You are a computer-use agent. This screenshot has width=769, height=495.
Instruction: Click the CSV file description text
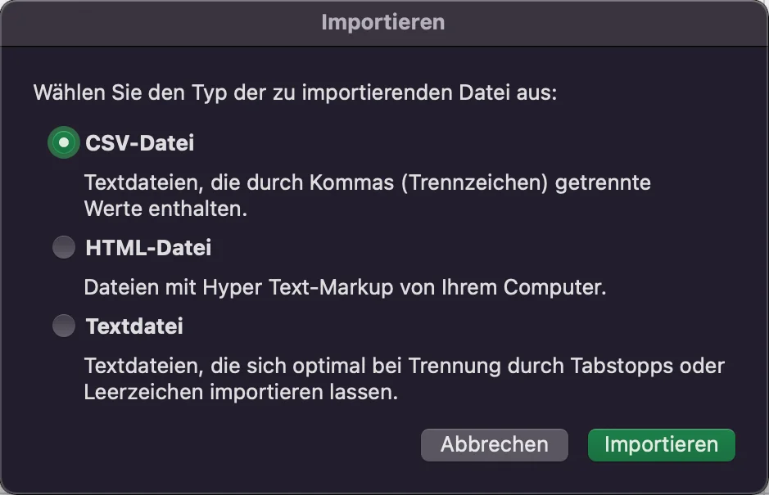(367, 195)
